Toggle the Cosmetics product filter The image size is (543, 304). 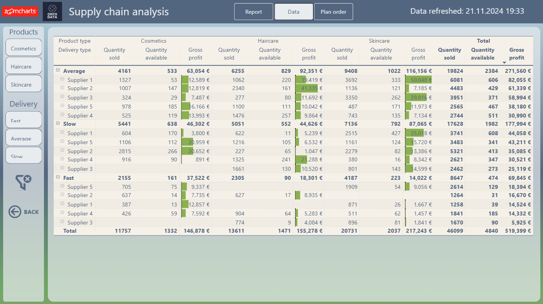[24, 47]
